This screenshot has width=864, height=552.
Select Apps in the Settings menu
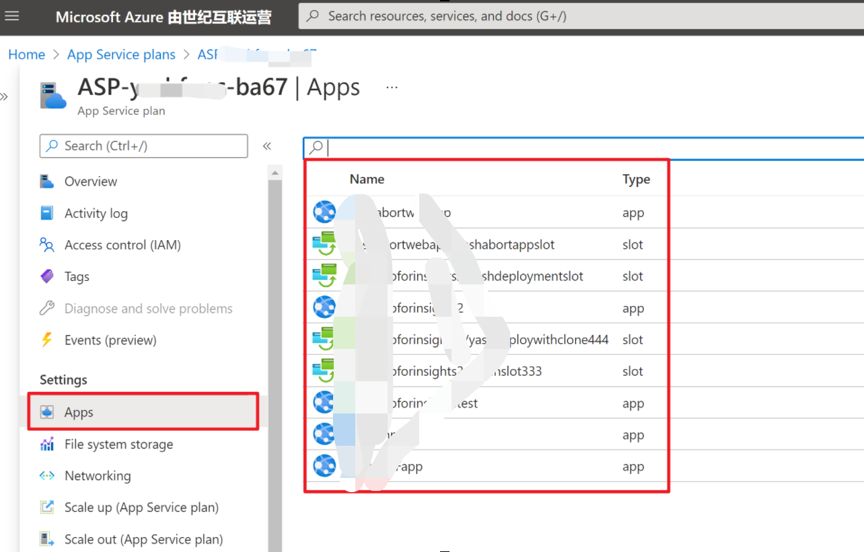pos(79,412)
